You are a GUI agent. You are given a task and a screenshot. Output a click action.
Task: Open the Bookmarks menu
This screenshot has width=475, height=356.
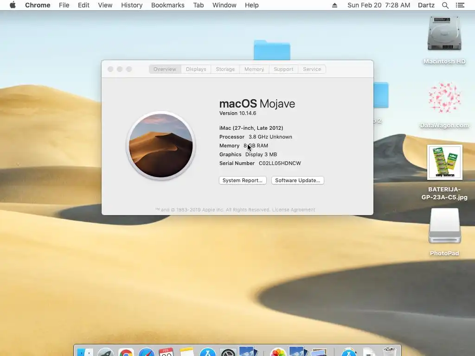pyautogui.click(x=167, y=5)
